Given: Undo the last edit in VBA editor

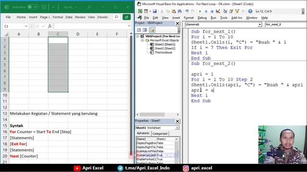Looking at the screenshot, I should 187,11.
